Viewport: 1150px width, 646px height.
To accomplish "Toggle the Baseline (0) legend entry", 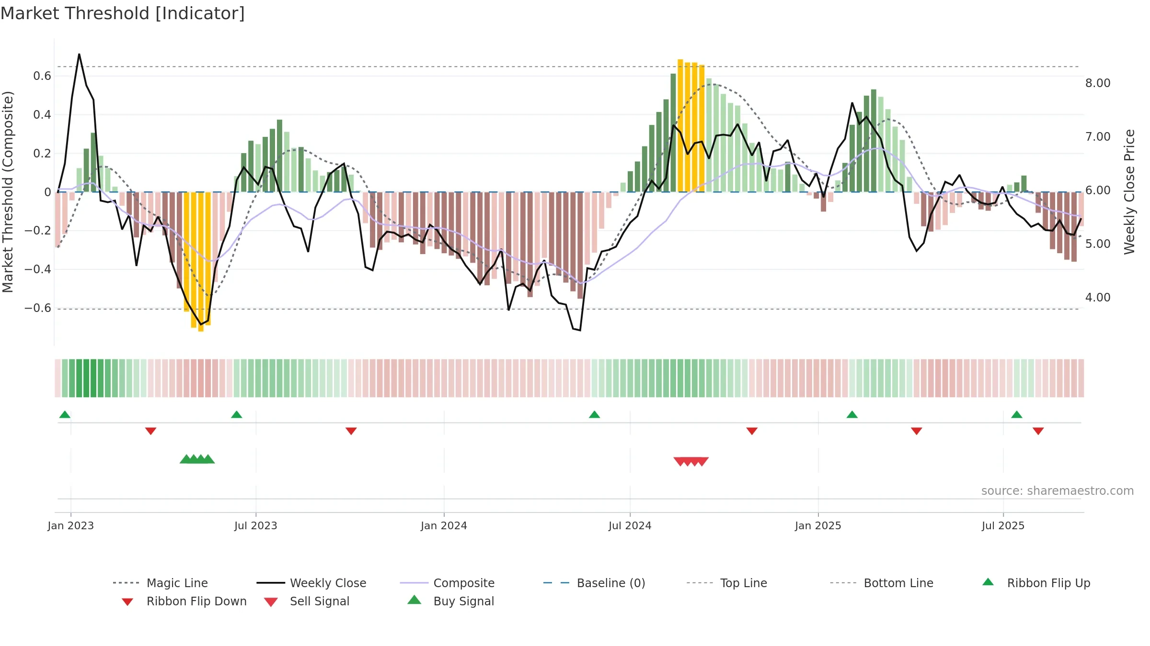I will pyautogui.click(x=594, y=583).
